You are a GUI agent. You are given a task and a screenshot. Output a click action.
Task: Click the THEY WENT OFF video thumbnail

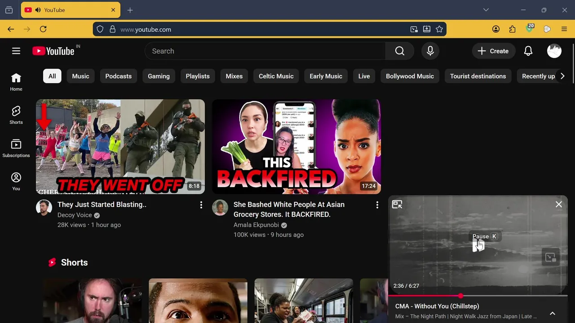tap(120, 147)
